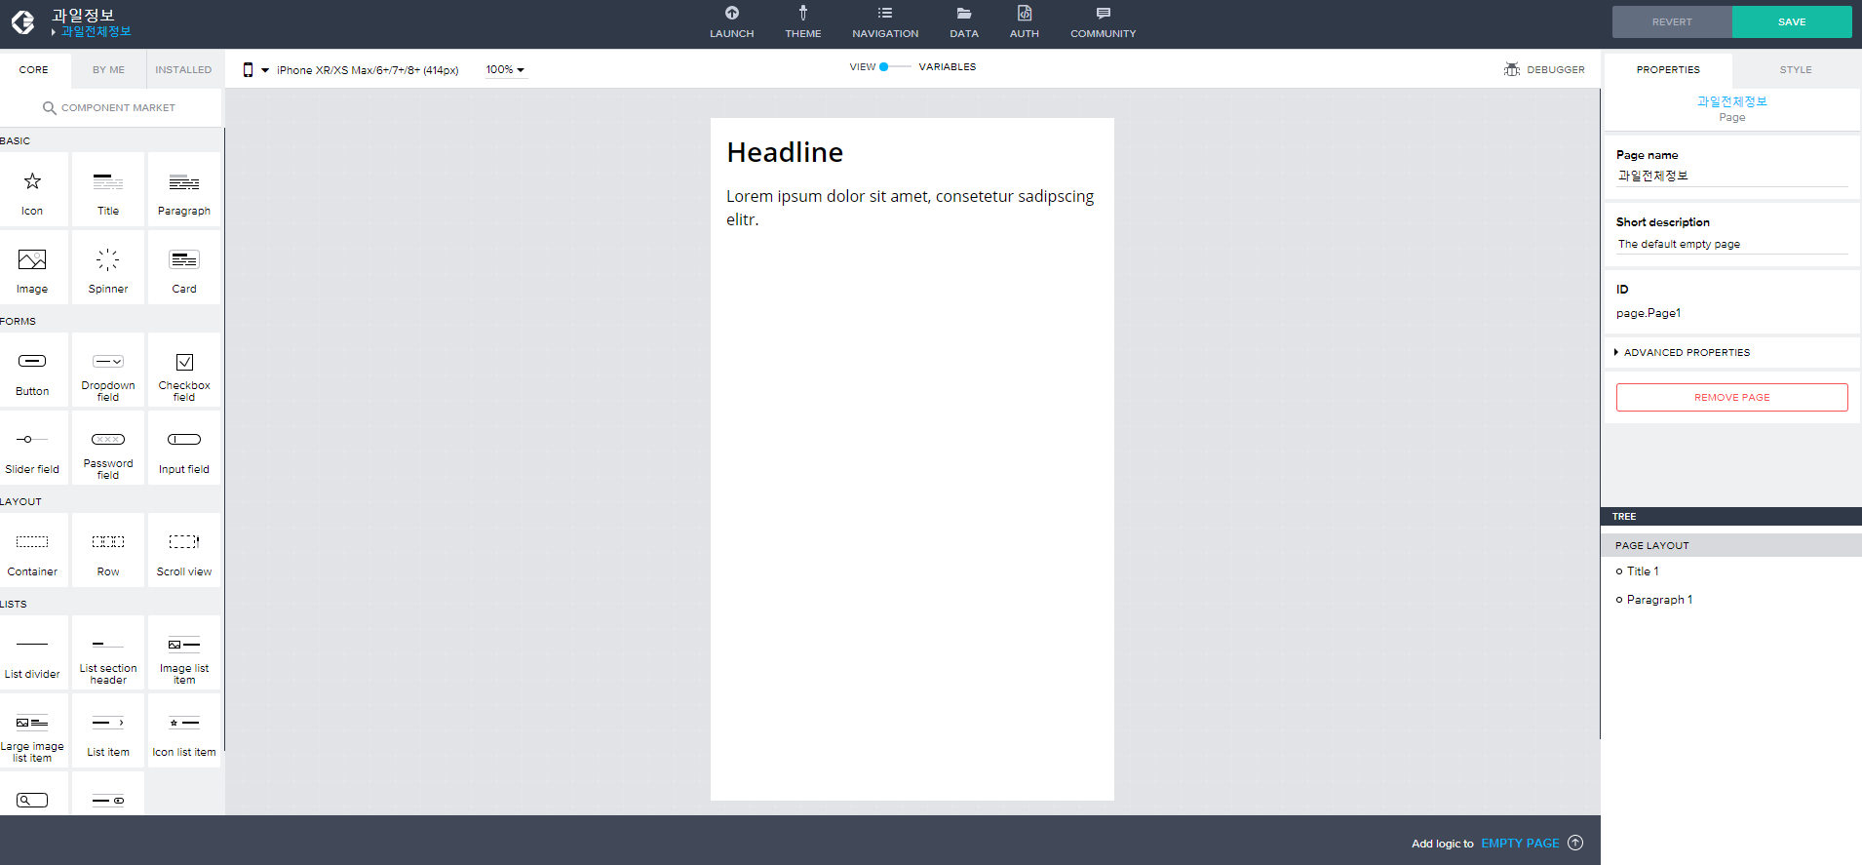Image resolution: width=1862 pixels, height=865 pixels.
Task: Select Paragraph 1 in the tree
Action: coord(1659,600)
